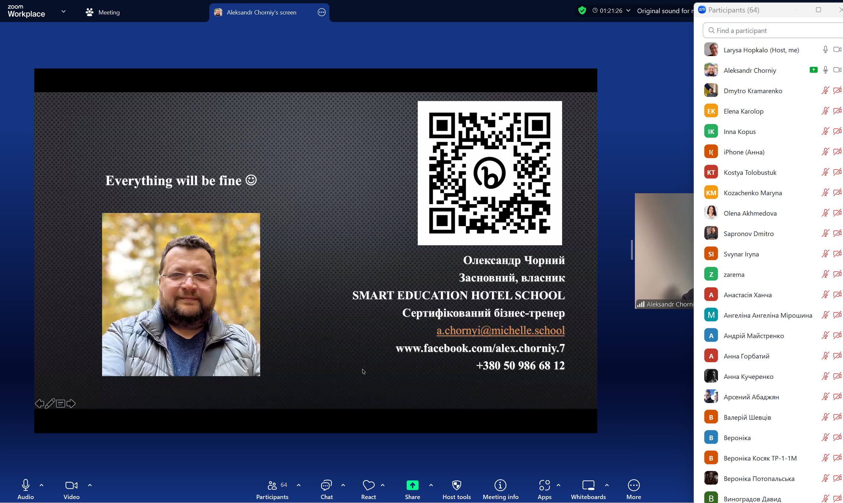Open Meeting info icon

[x=500, y=485]
